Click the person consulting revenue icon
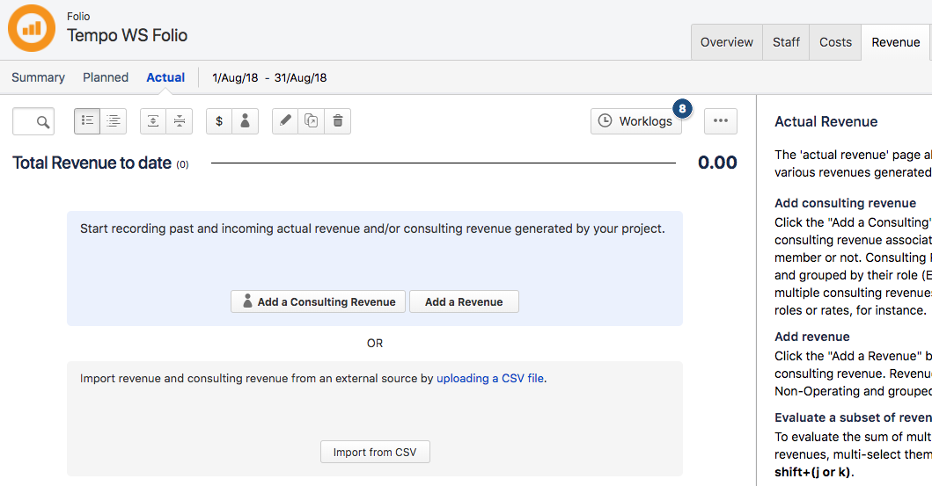 (x=245, y=121)
